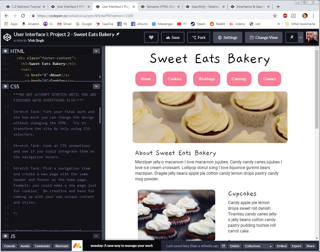320x252 pixels.
Task: Switch to the Specificity - Selectors tab
Action: (x=205, y=7)
